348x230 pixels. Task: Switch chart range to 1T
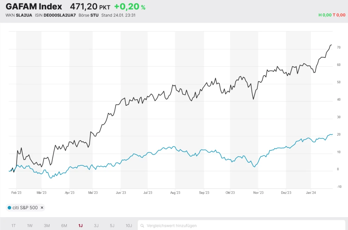pos(14,225)
